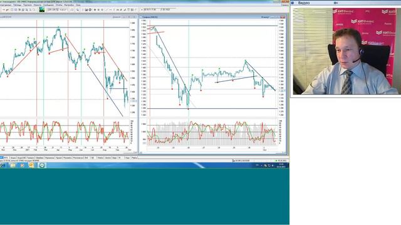Click the circular target icon in toolbar

tap(90, 10)
